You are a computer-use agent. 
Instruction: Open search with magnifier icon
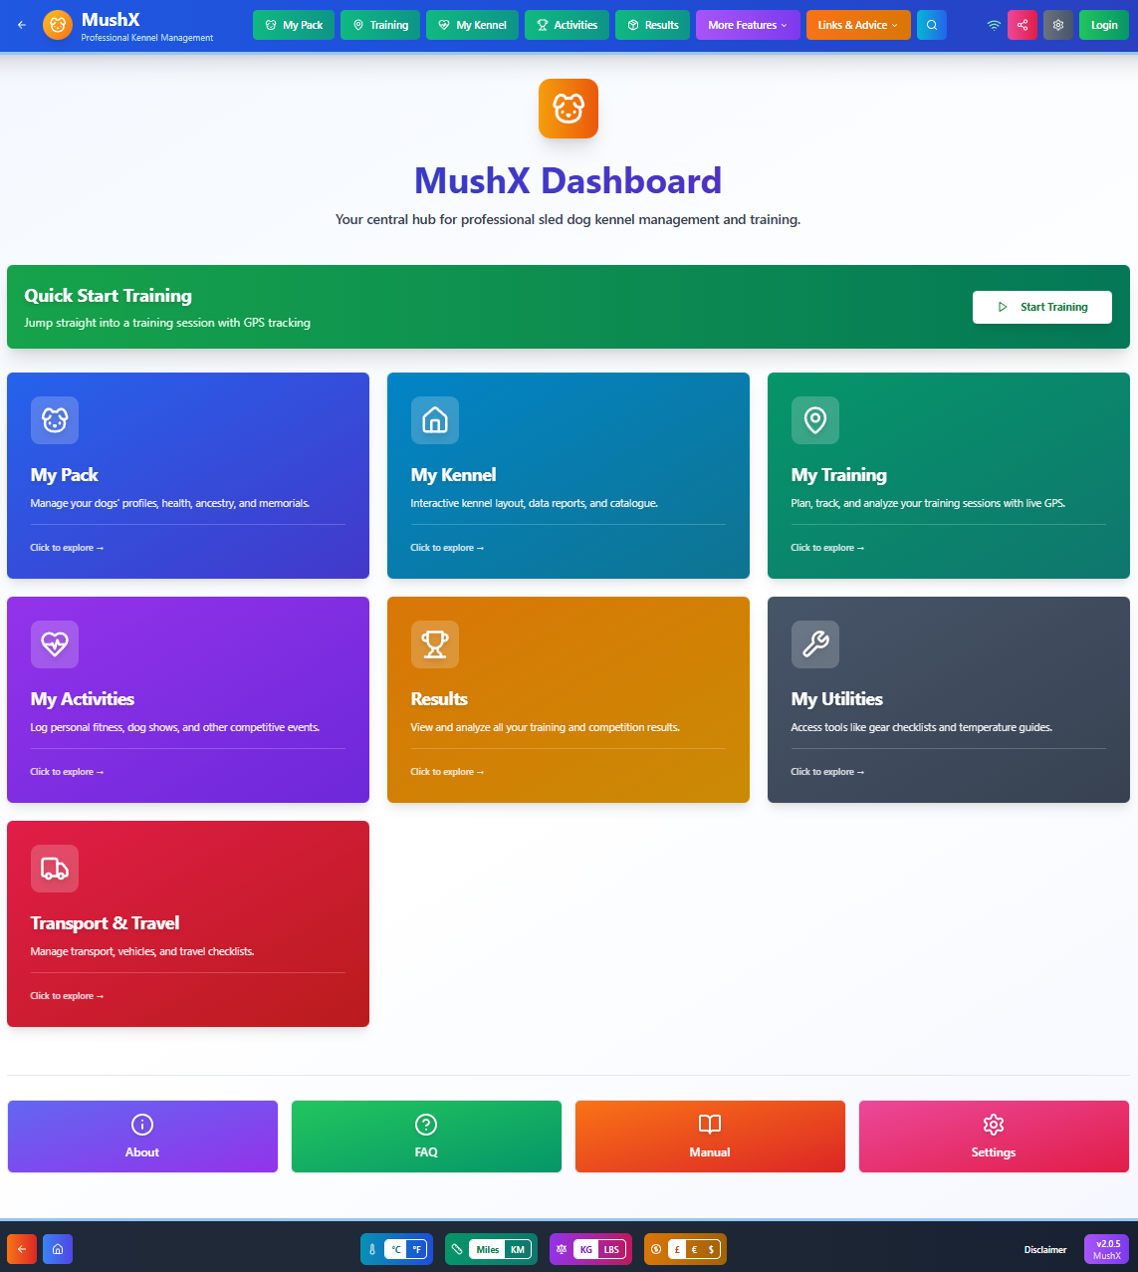(932, 25)
